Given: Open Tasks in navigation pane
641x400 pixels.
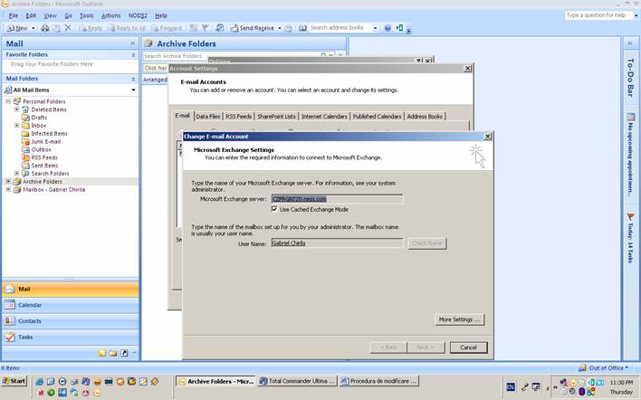Looking at the screenshot, I should coord(26,337).
